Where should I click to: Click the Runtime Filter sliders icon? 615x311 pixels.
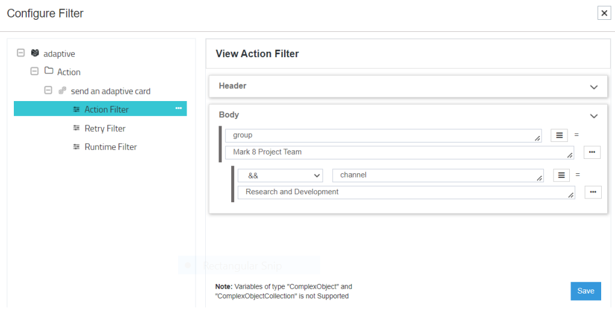pos(76,147)
